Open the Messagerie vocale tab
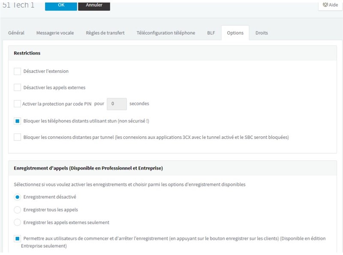 point(55,33)
